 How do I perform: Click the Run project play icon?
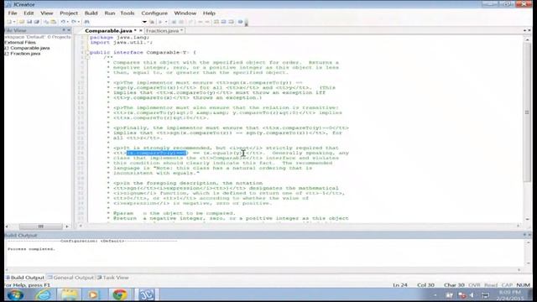(x=160, y=22)
